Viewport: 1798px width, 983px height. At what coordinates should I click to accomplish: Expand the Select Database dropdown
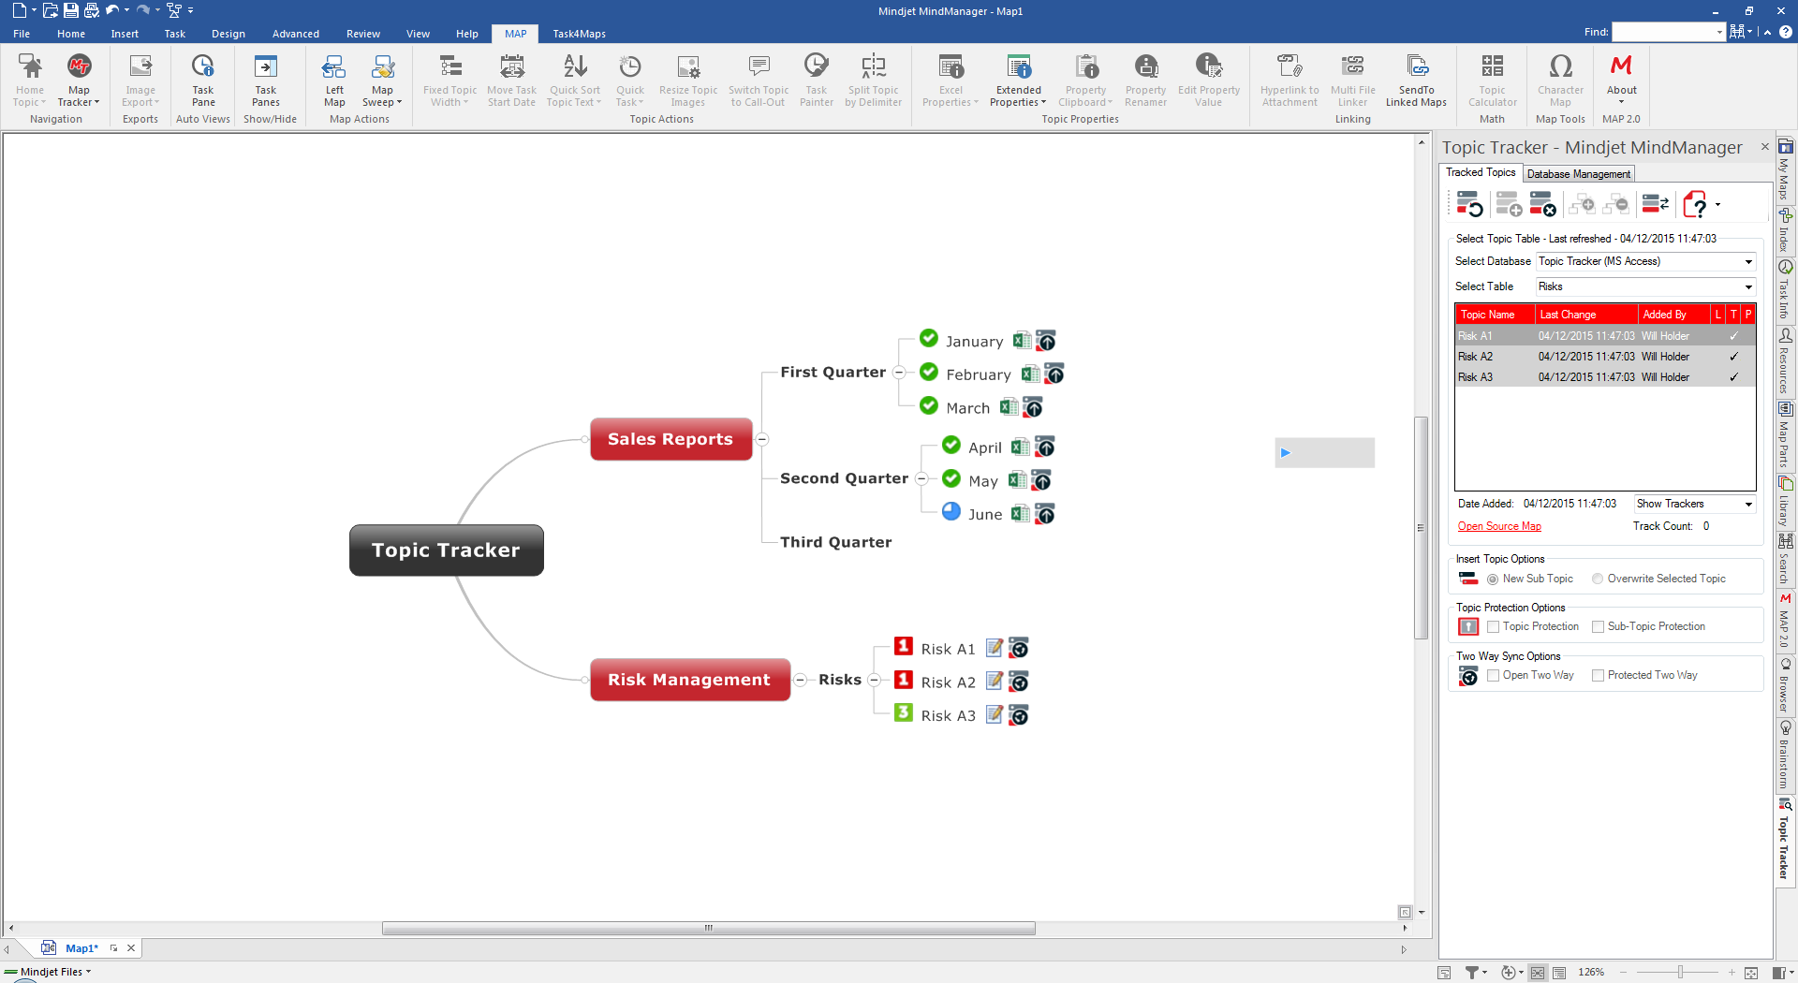[1747, 262]
